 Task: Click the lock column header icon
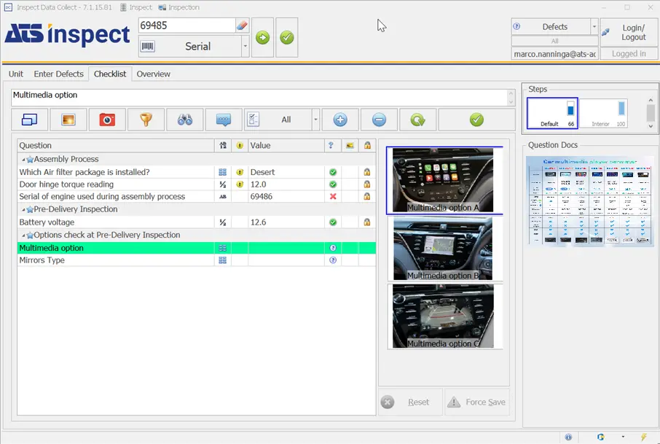point(367,145)
